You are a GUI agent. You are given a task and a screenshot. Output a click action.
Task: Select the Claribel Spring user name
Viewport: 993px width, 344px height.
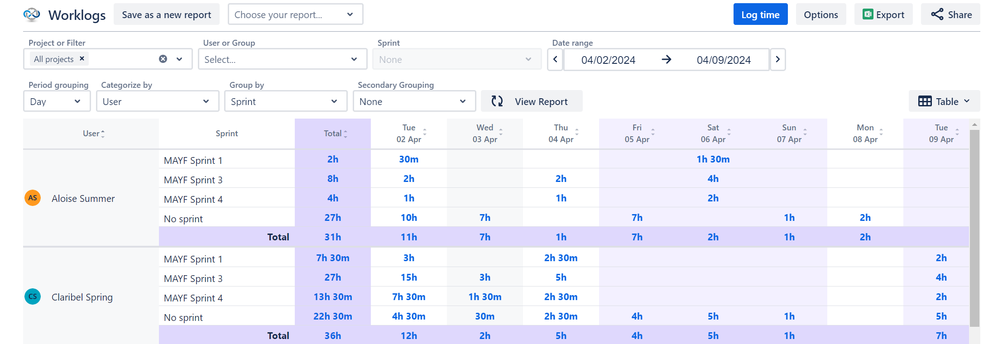(82, 297)
